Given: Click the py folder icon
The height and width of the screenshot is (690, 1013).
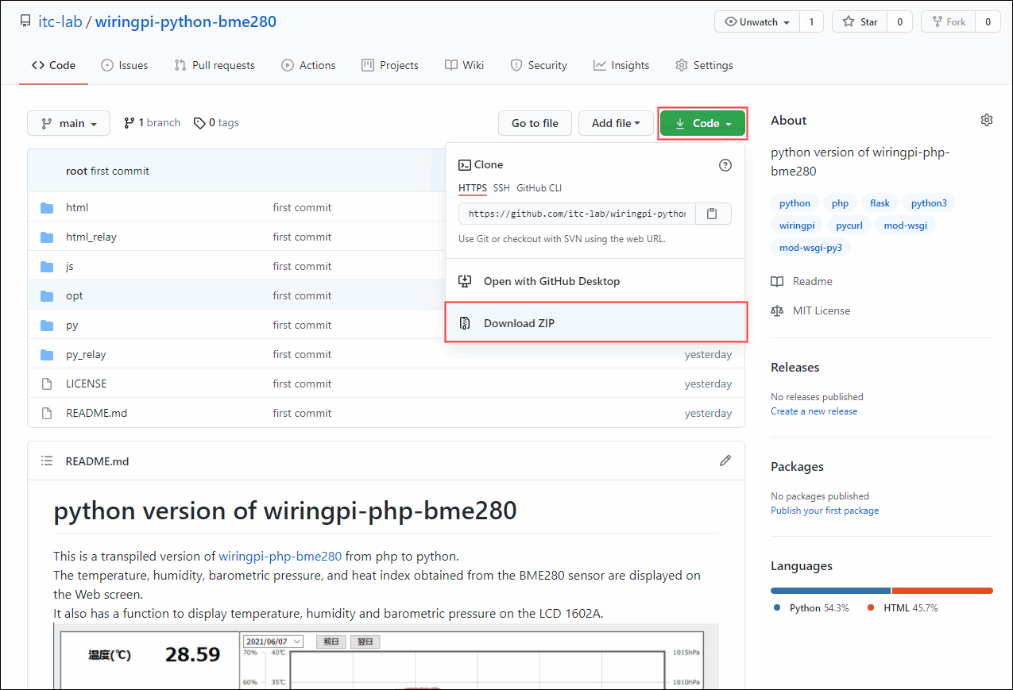Looking at the screenshot, I should [x=47, y=325].
